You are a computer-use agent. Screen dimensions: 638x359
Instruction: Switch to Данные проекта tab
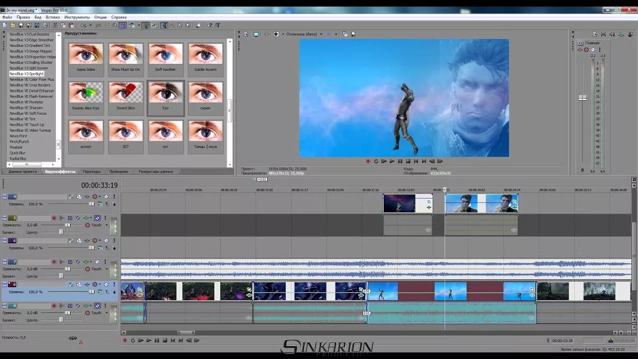[x=22, y=172]
